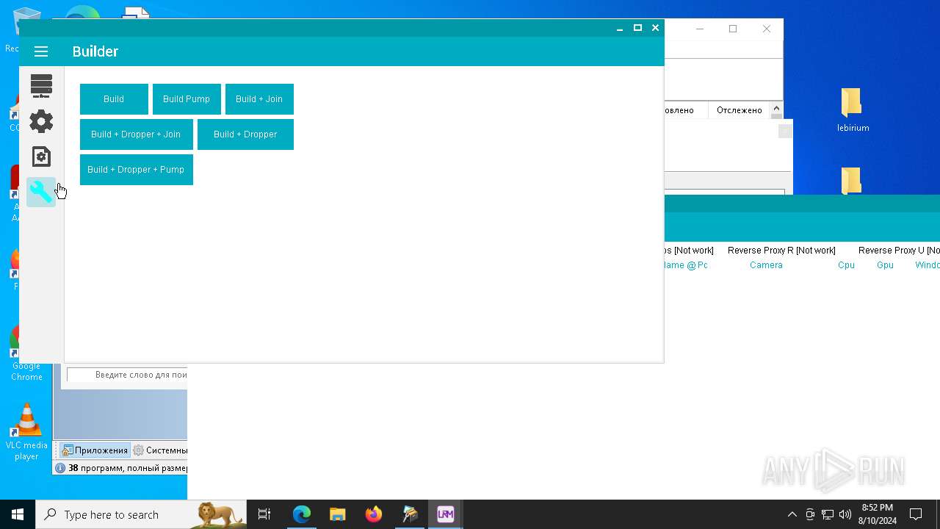The height and width of the screenshot is (529, 940).
Task: Close the Builder window
Action: click(x=656, y=28)
